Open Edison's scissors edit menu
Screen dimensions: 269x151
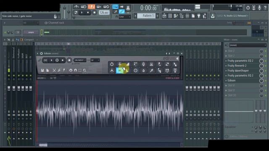(54, 70)
